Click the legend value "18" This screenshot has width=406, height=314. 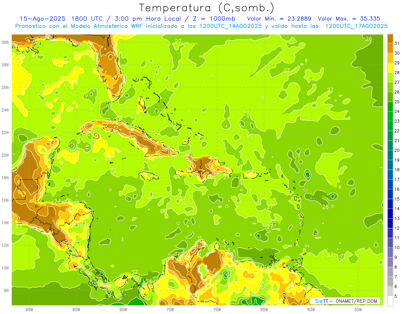(x=397, y=170)
